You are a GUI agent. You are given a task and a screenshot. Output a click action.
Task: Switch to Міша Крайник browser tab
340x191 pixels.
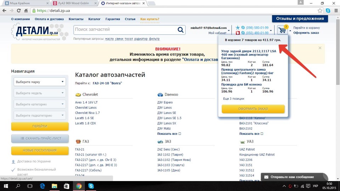25,3
